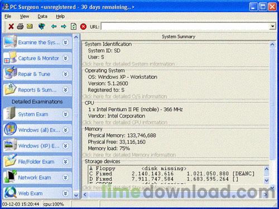
Task: Click the Vendor: Intel Corporation text
Action: pyautogui.click(x=117, y=116)
